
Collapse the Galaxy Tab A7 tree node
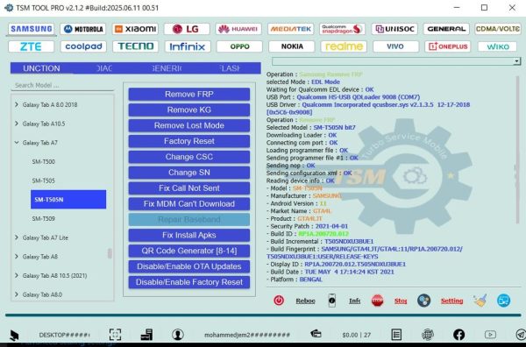coord(17,143)
